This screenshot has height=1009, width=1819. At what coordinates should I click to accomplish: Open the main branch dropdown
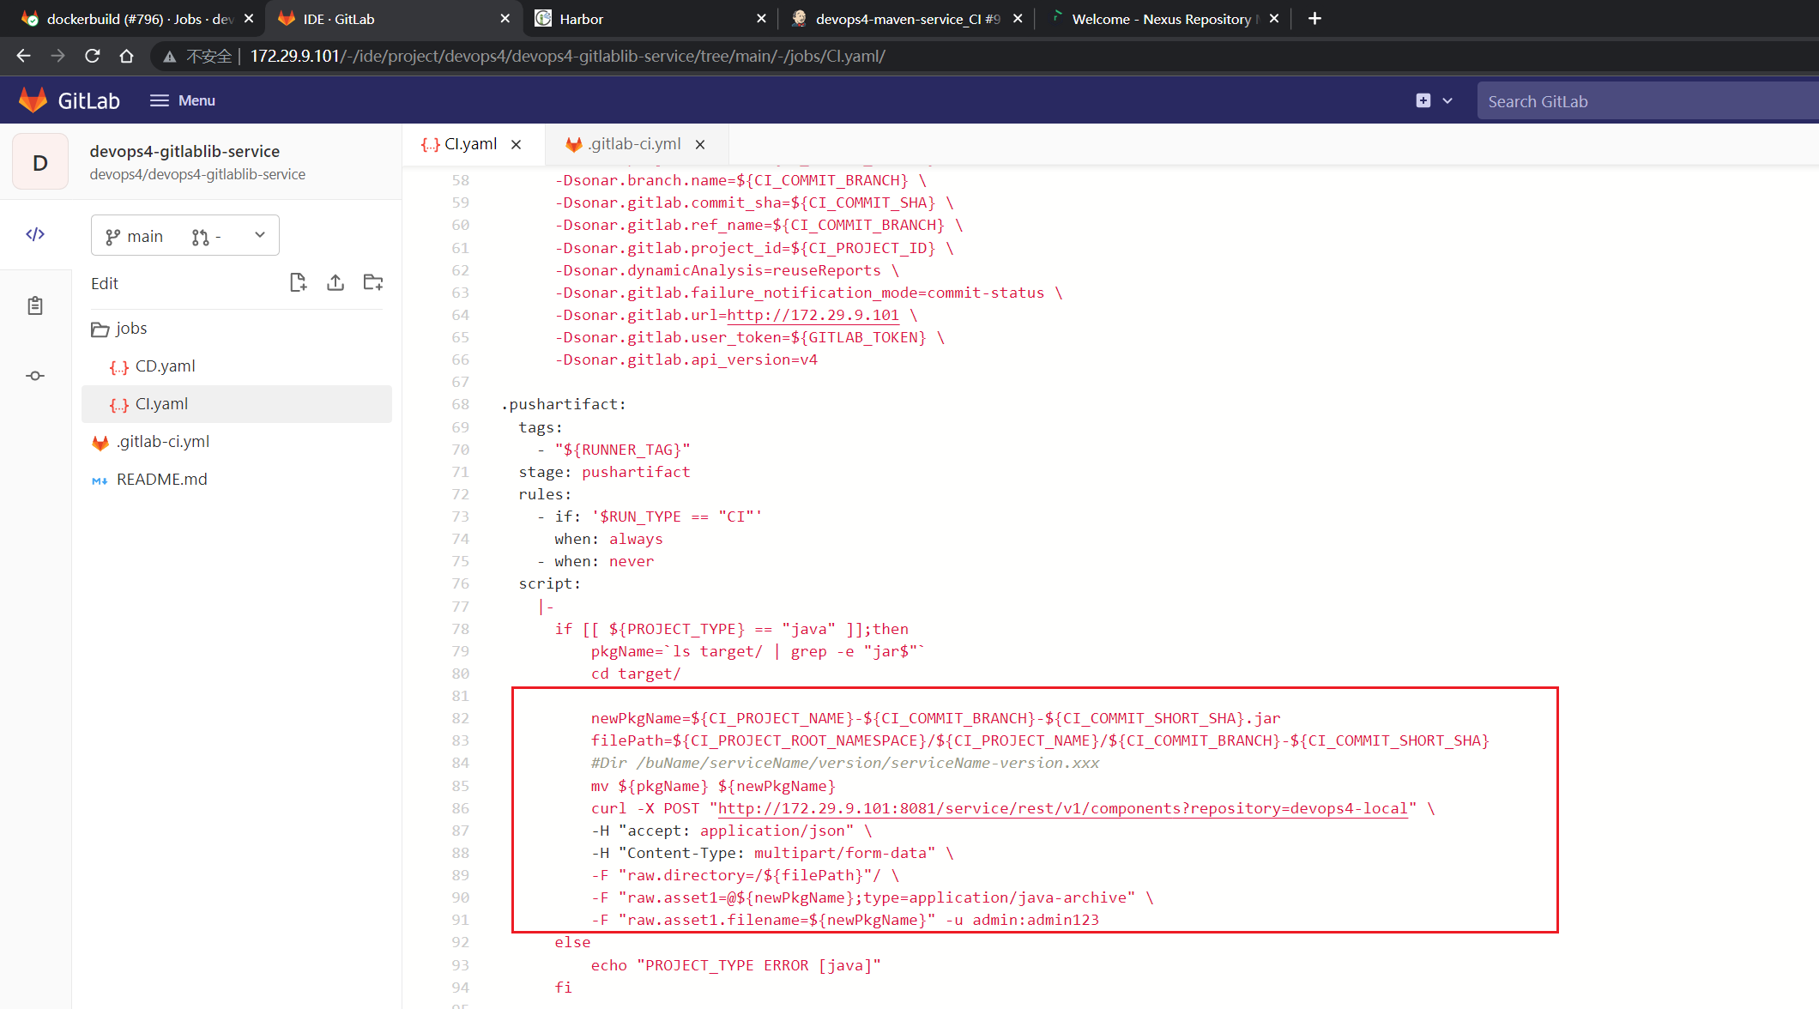tap(184, 236)
